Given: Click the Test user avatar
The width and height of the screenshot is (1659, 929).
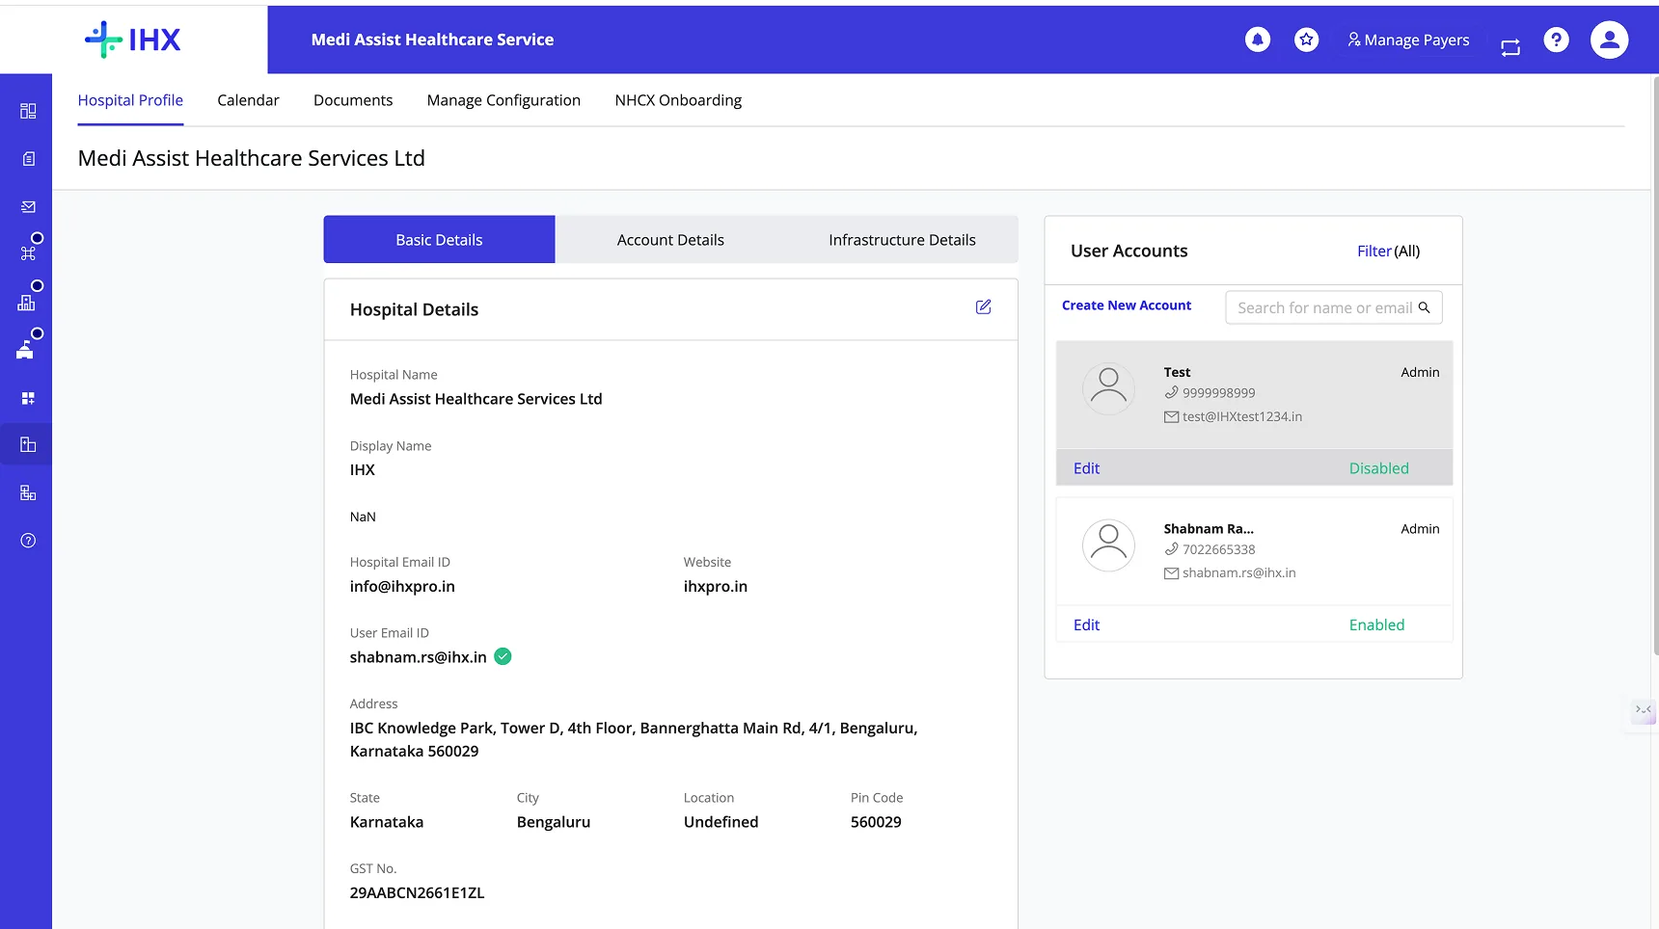Looking at the screenshot, I should point(1108,389).
